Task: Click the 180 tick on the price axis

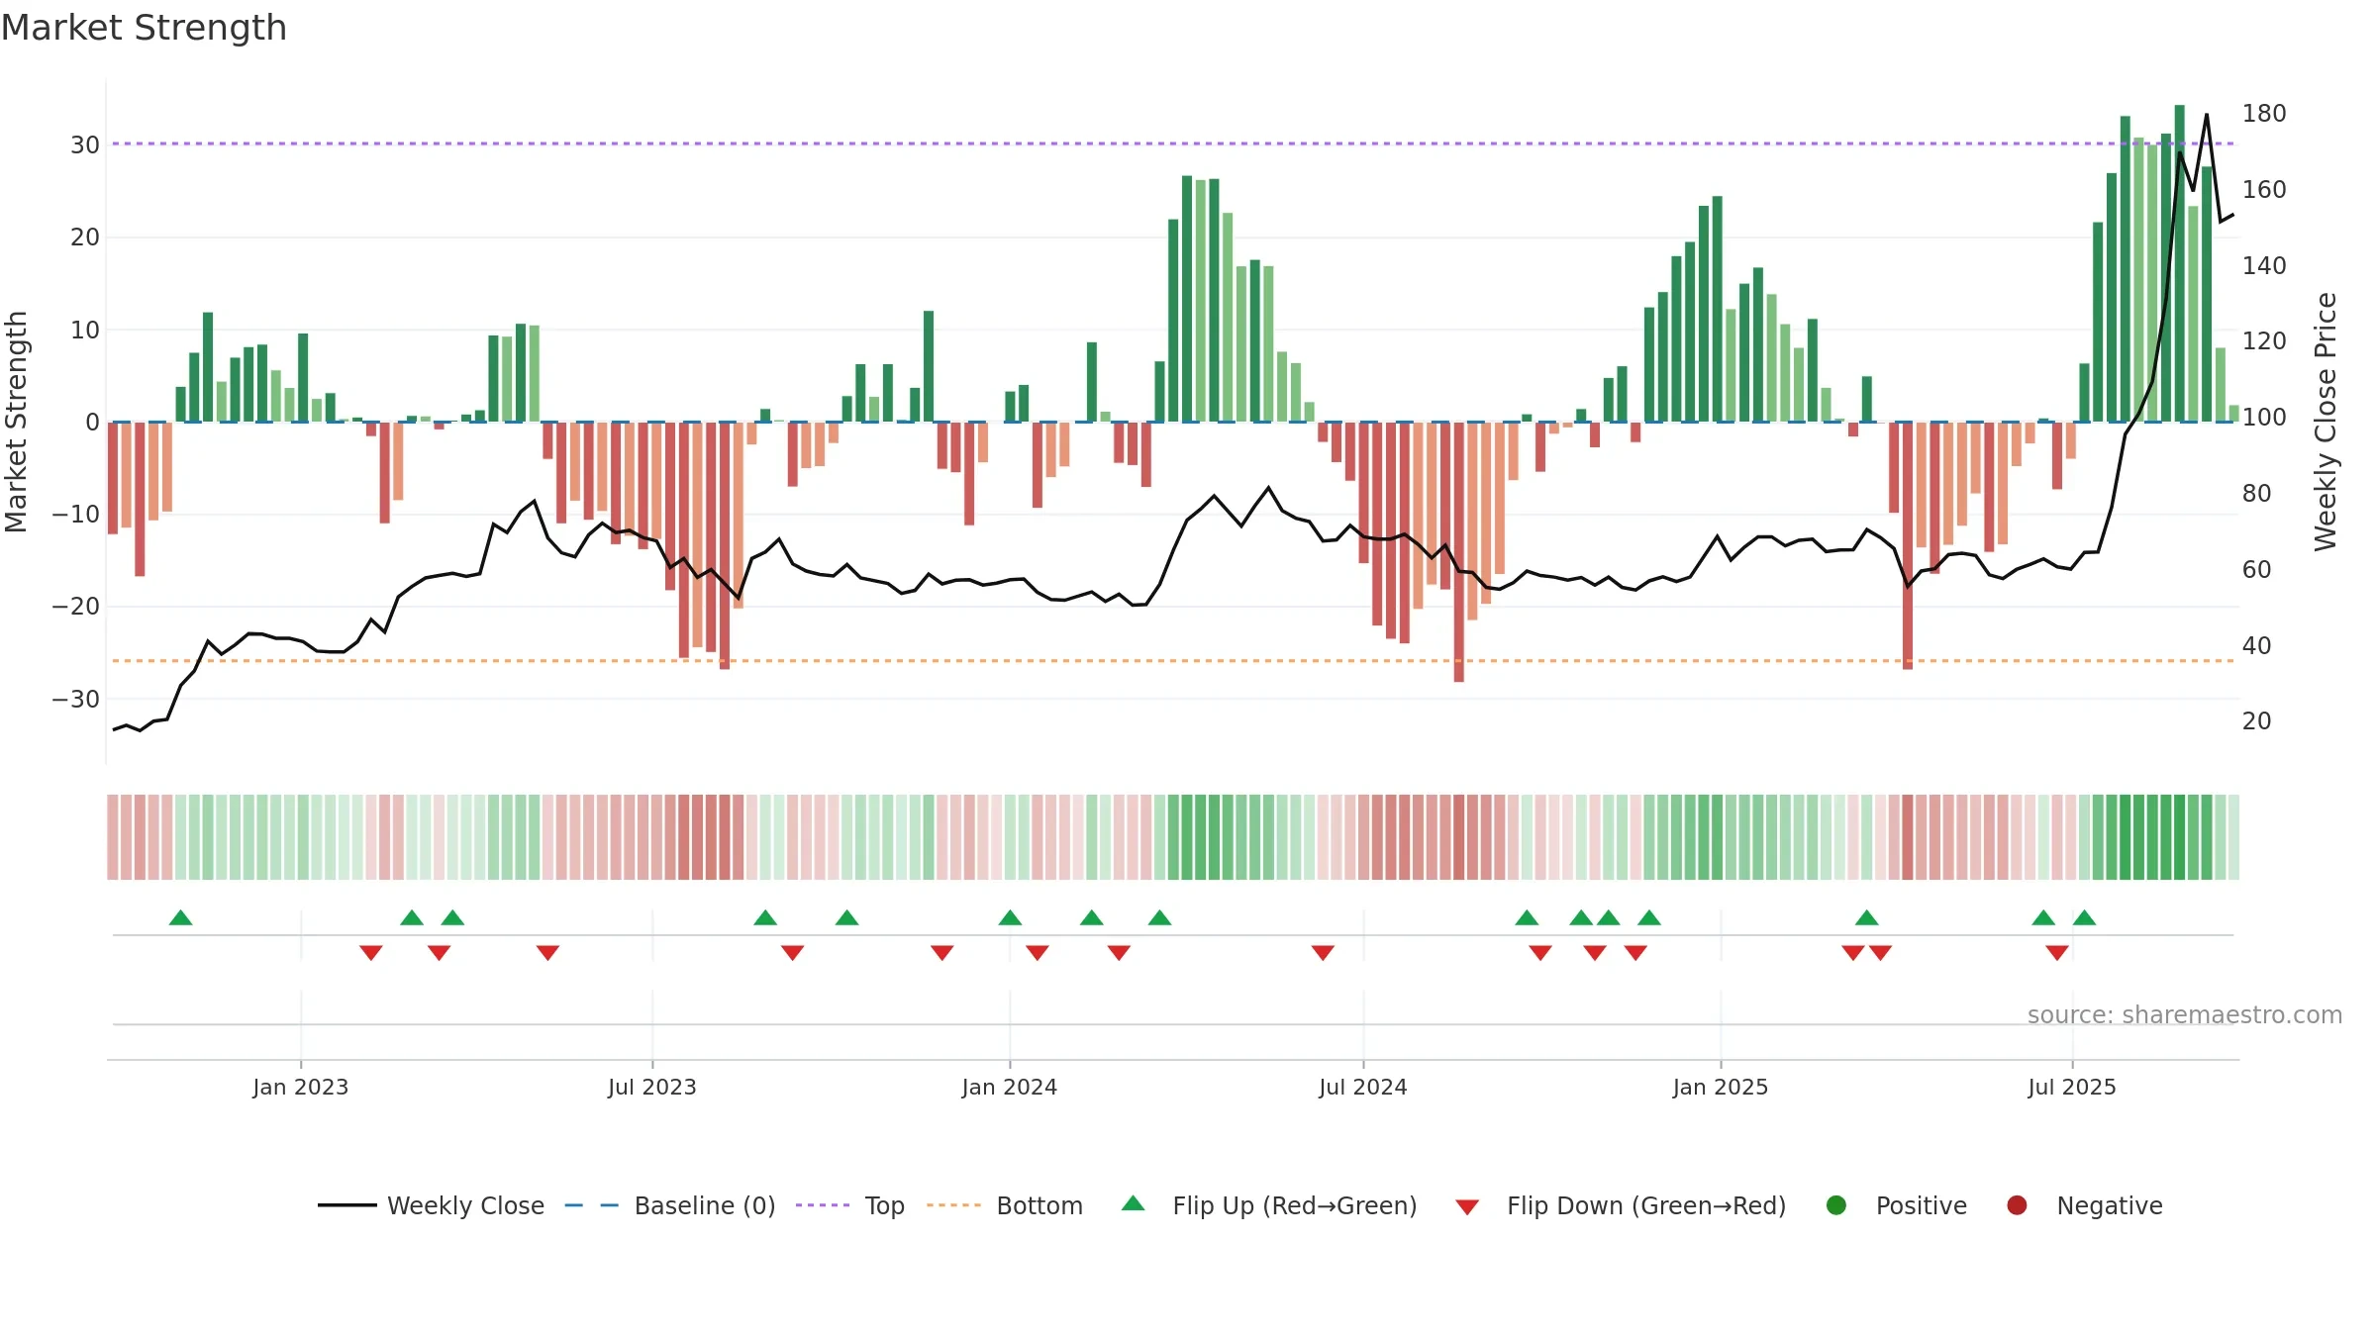Action: click(2264, 114)
